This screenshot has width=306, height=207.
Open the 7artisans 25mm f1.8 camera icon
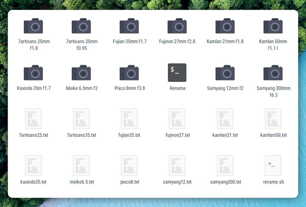point(34,26)
